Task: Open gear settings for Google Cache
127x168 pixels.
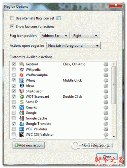Action: click(106, 118)
